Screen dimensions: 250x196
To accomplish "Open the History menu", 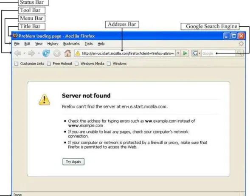I will (x=53, y=44).
